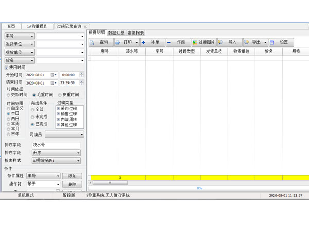Image resolution: width=309 pixels, height=232 pixels.
Task: Click the 补单 plus icon
Action: point(144,42)
